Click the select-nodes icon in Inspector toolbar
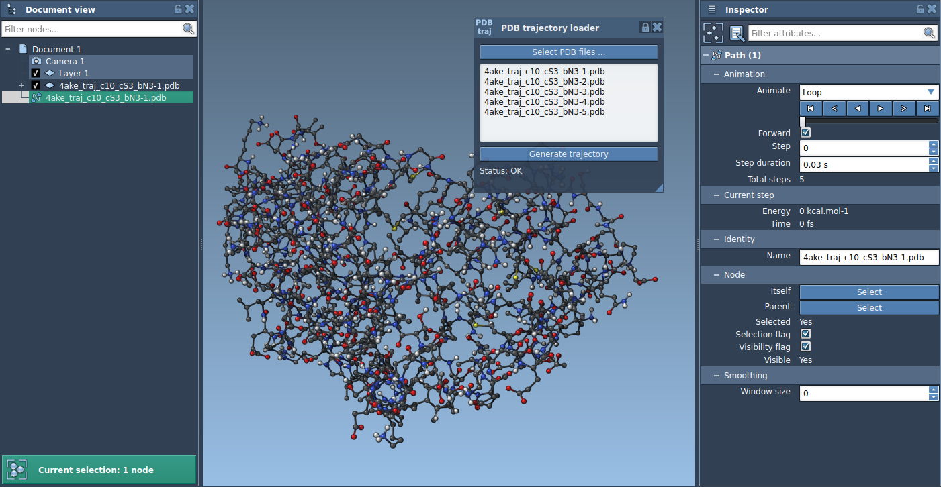 pyautogui.click(x=713, y=33)
